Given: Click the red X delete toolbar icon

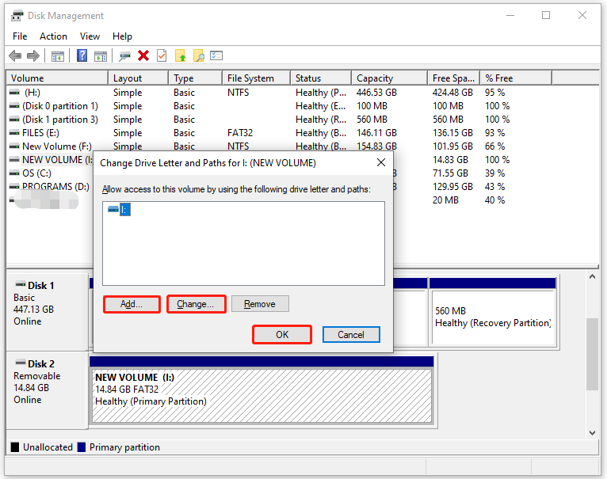Looking at the screenshot, I should (143, 55).
